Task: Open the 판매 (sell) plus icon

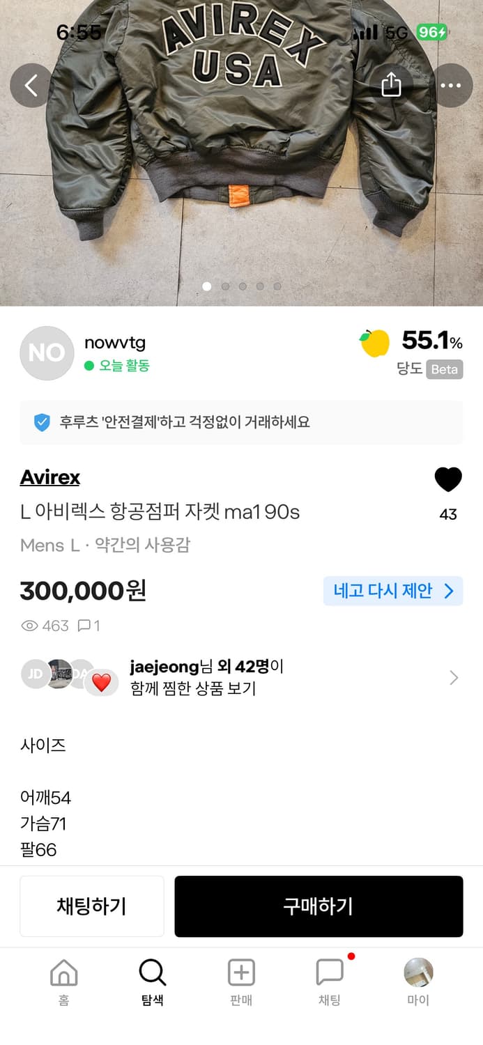Action: coord(240,972)
